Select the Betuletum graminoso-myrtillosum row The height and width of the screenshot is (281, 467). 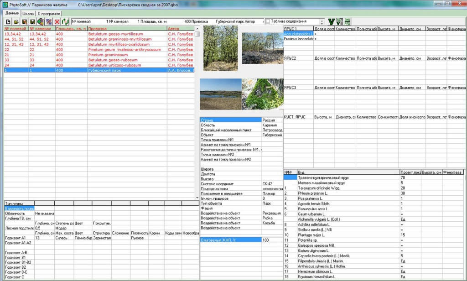[99, 39]
